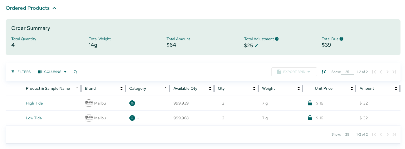Open the Export 3PID dropdown
Image resolution: width=405 pixels, height=149 pixels.
pos(294,72)
